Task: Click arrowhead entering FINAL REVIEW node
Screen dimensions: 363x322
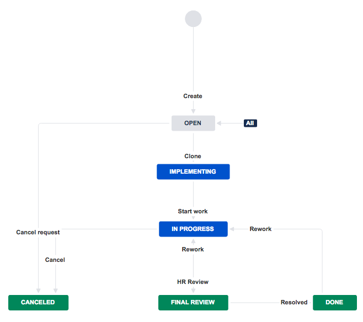Action: [x=193, y=292]
